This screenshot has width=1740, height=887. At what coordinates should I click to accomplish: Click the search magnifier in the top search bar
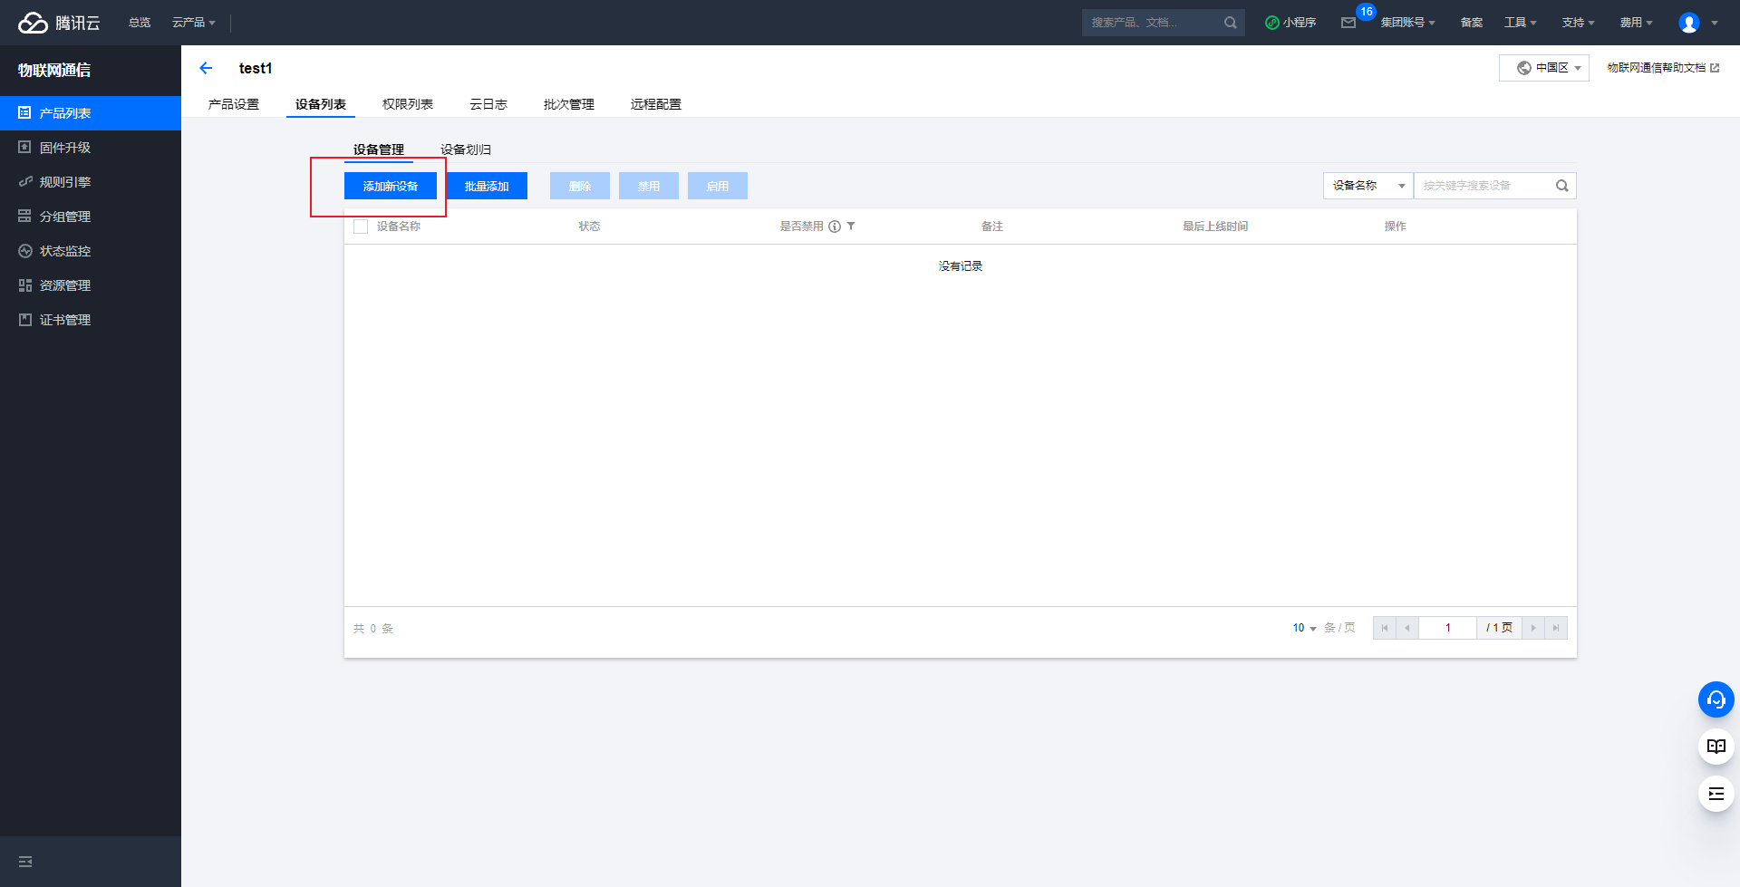pos(1230,23)
